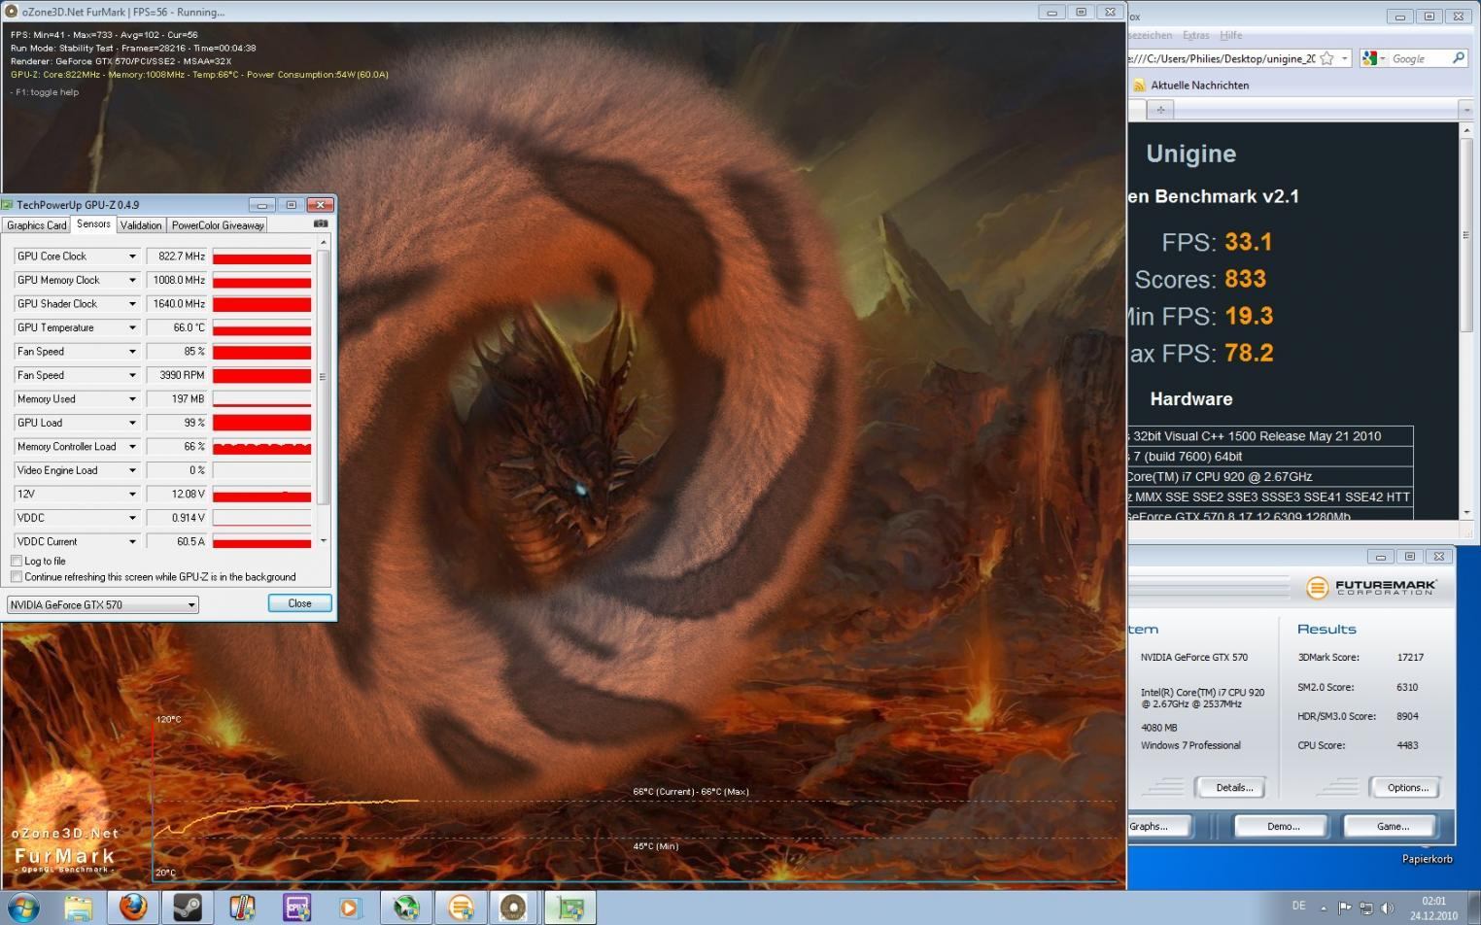Show hidden system tray icons
The image size is (1481, 925).
tap(1323, 908)
